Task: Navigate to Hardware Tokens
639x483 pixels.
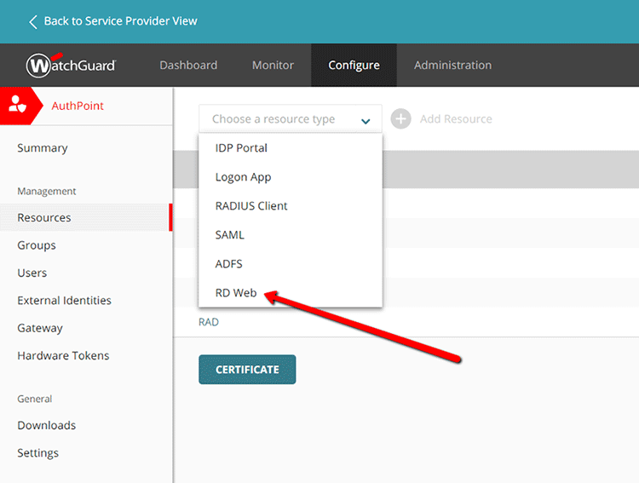Action: [63, 356]
